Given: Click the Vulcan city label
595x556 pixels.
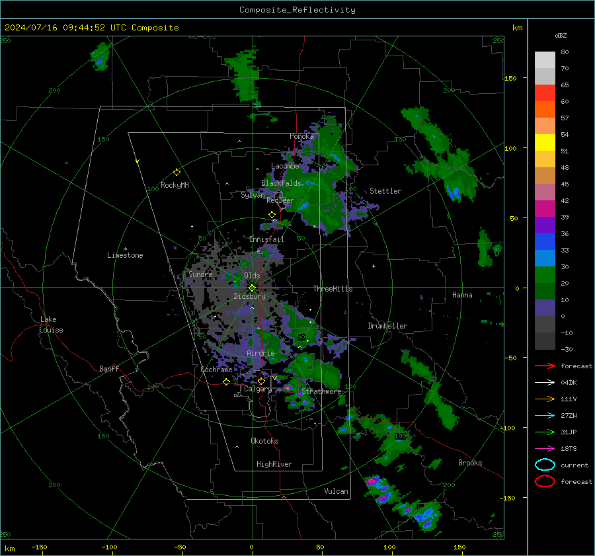Looking at the screenshot, I should tap(337, 491).
